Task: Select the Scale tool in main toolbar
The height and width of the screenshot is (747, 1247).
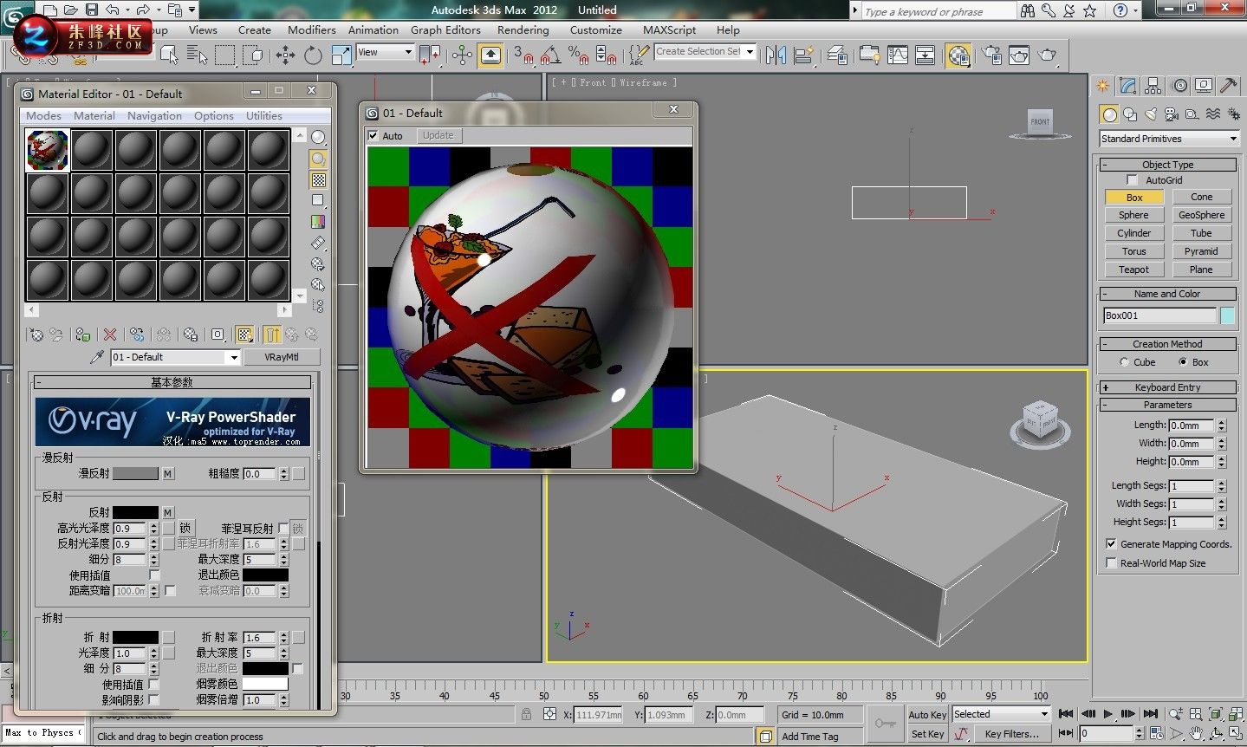Action: pyautogui.click(x=341, y=55)
